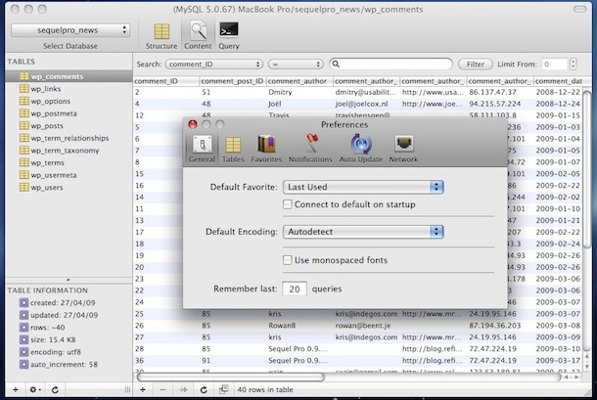Select the wp_term_taxonomy table
Screen dimensions: 597x400
coord(69,151)
